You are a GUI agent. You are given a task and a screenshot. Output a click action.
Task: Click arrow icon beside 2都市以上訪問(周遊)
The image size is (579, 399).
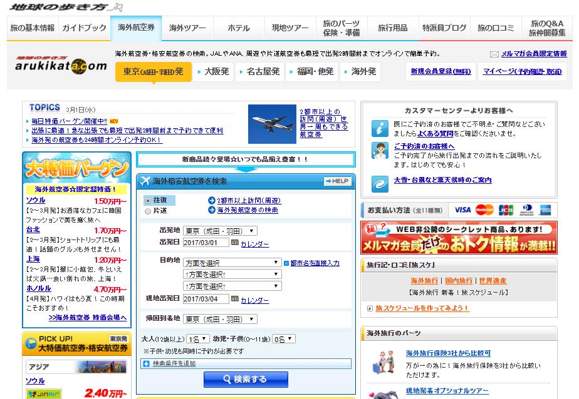tap(212, 200)
